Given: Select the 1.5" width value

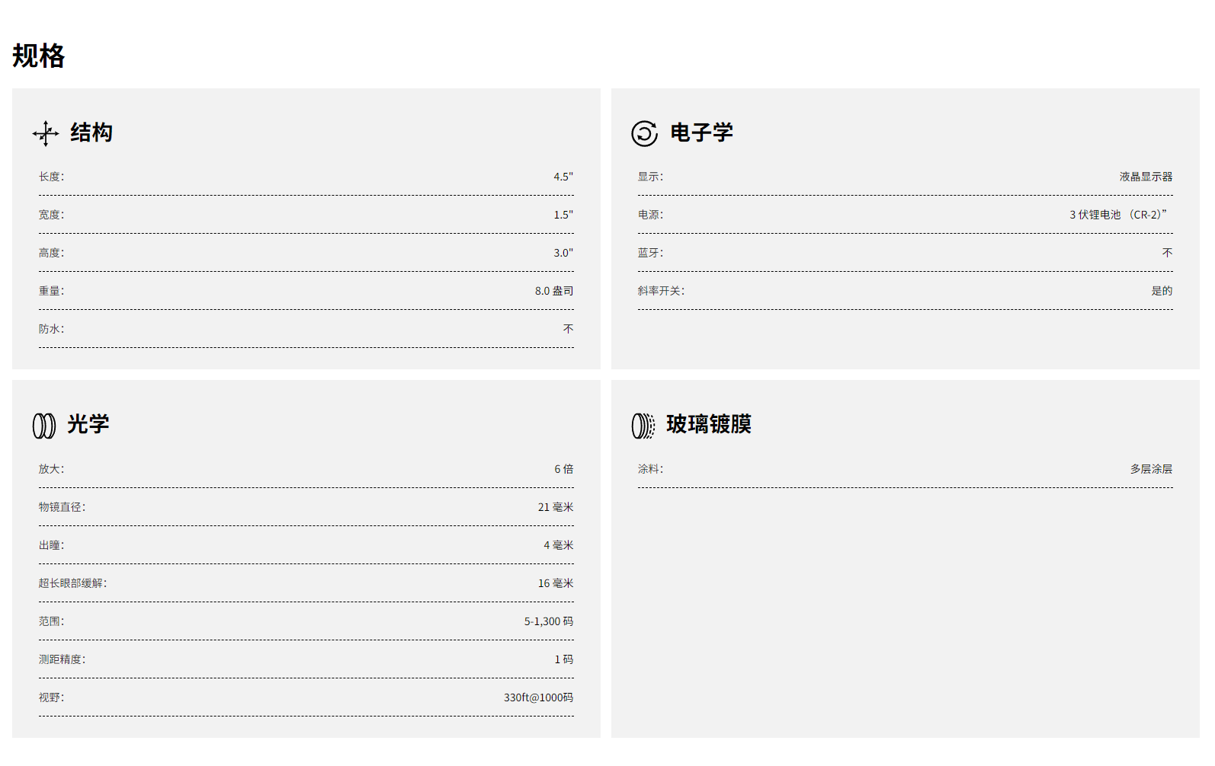Looking at the screenshot, I should [563, 215].
